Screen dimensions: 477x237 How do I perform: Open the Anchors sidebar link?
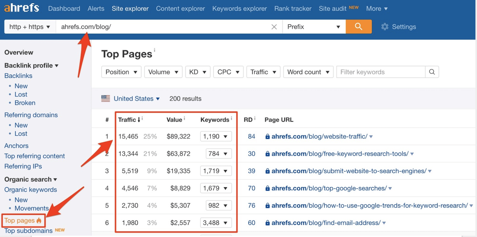(x=16, y=146)
